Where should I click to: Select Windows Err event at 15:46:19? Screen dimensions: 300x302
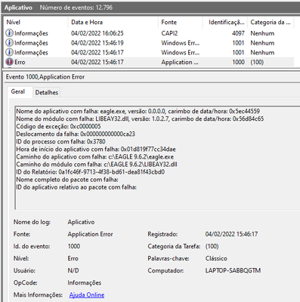(149, 42)
